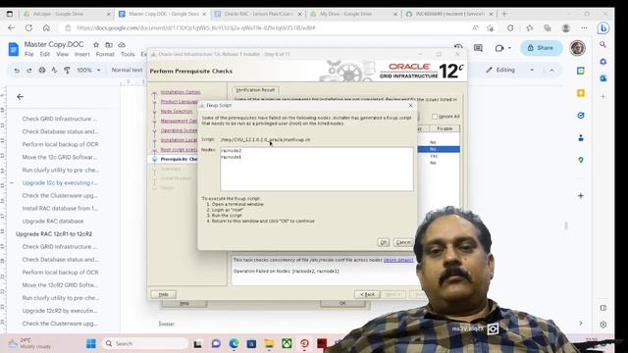Print the document from toolbar
The width and height of the screenshot is (628, 353).
[41, 70]
